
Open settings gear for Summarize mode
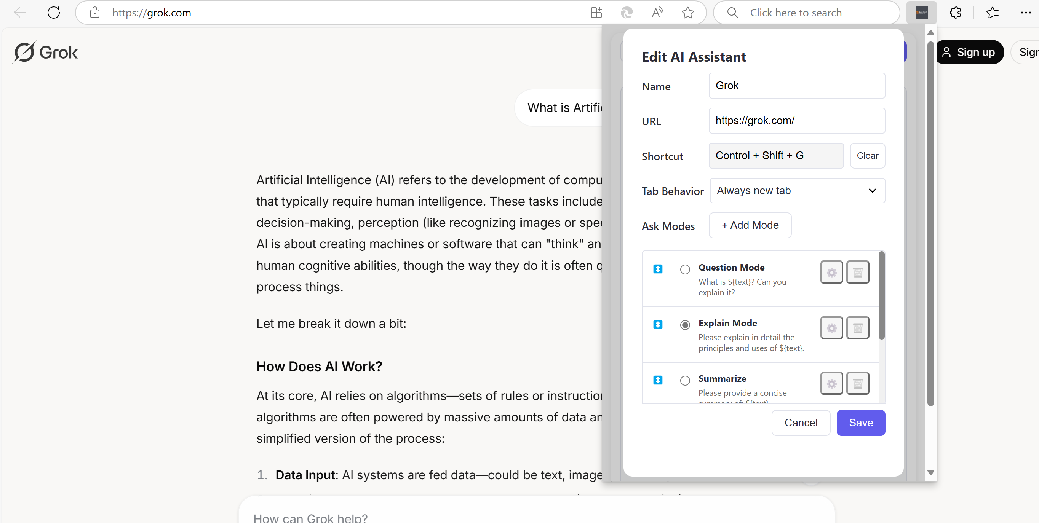pos(831,383)
